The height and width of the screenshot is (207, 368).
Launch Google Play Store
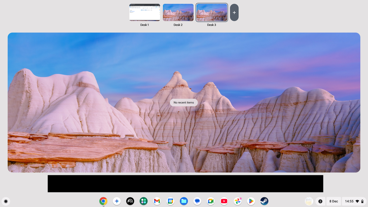click(251, 201)
